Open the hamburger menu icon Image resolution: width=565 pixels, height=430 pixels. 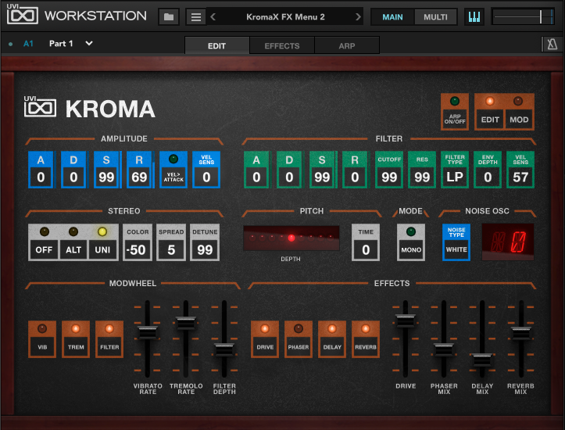[195, 17]
